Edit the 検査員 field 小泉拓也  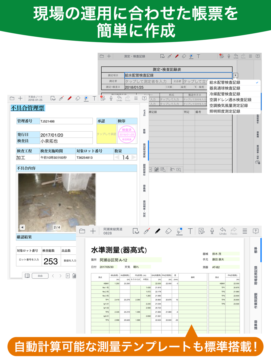coord(66,141)
